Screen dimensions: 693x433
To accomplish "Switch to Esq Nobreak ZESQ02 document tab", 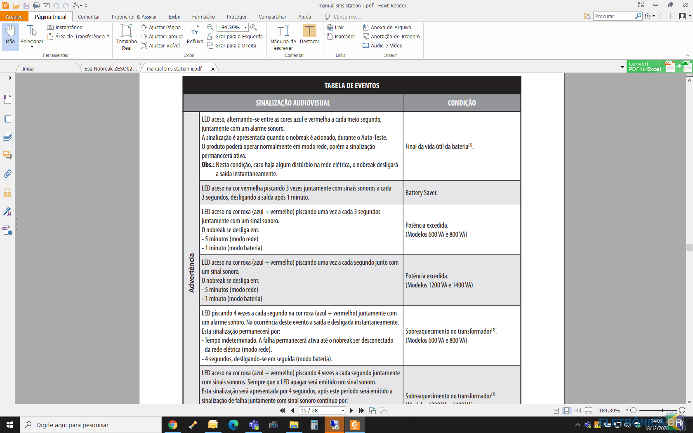I will pyautogui.click(x=110, y=68).
